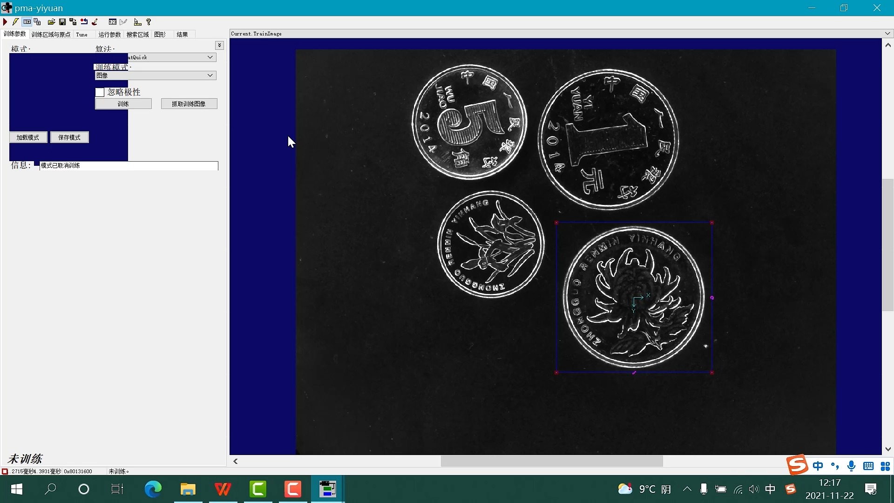Click the save-as double floppy icon

73,22
